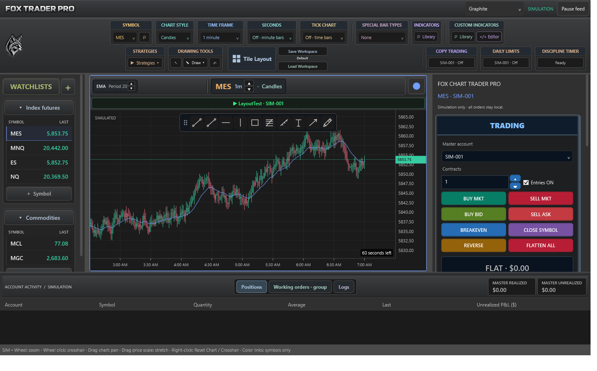Click the undo icon in Drawing Tools
Screen dimensions: 597x371
click(215, 63)
